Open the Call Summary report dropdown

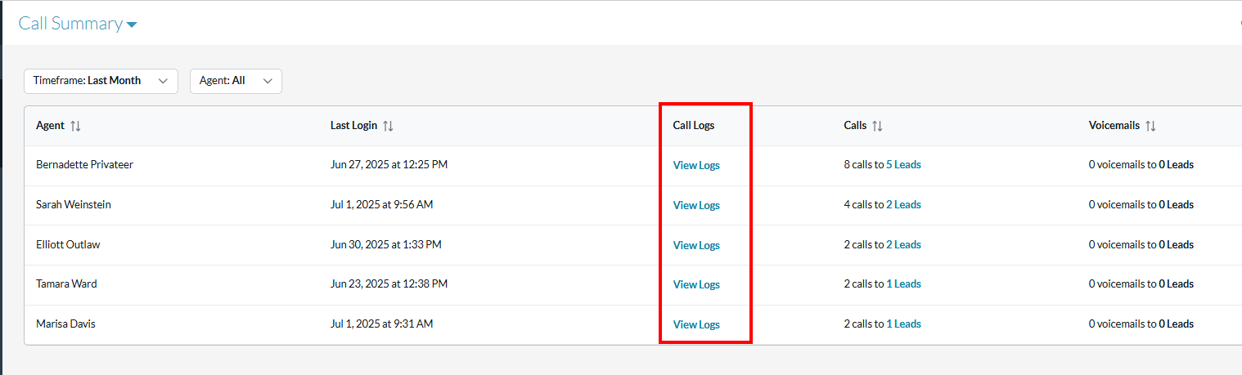tap(78, 24)
